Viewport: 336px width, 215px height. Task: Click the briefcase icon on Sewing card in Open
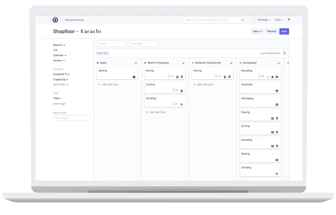coord(134,77)
